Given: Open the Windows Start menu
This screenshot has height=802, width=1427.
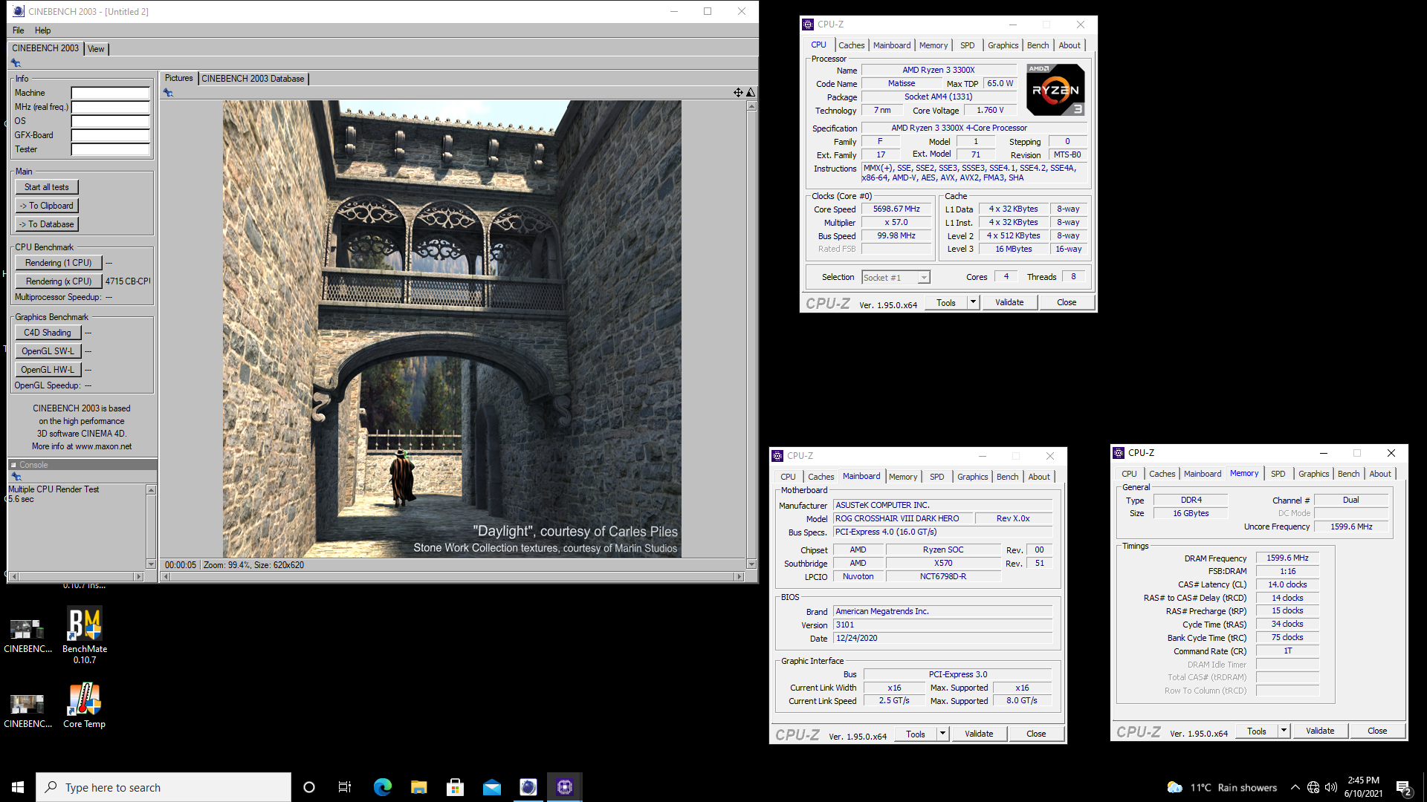Looking at the screenshot, I should pos(18,787).
